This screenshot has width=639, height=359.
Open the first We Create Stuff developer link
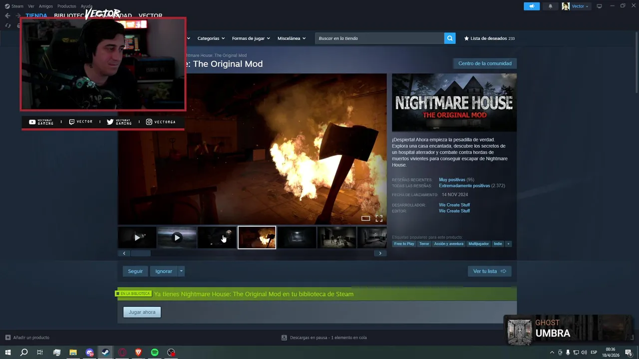[x=454, y=205]
